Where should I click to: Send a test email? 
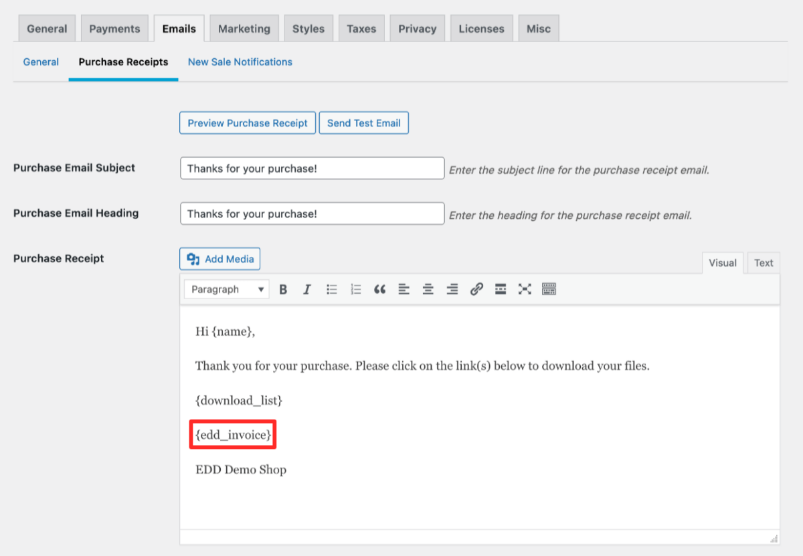(363, 122)
